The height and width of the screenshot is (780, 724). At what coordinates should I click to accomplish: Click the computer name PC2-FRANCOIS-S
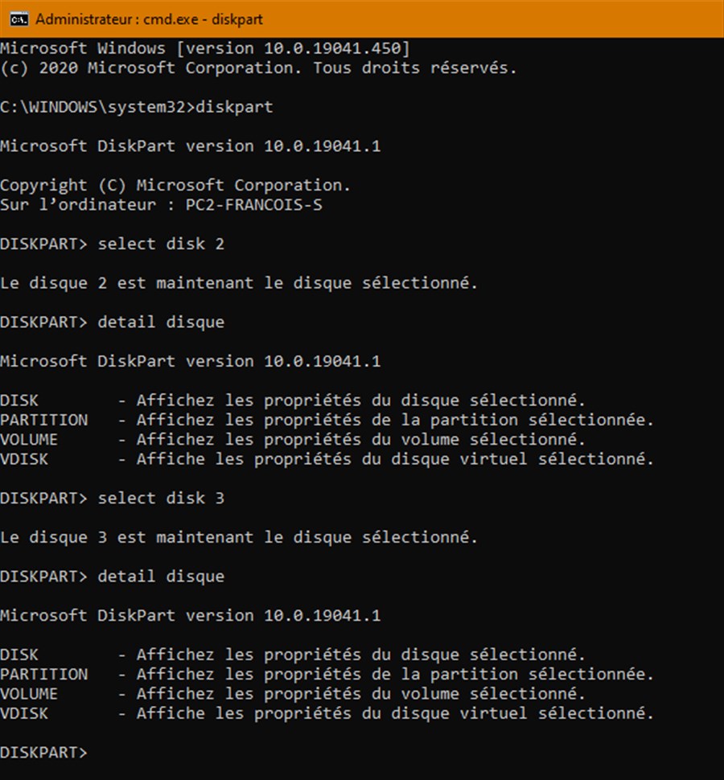(x=253, y=204)
